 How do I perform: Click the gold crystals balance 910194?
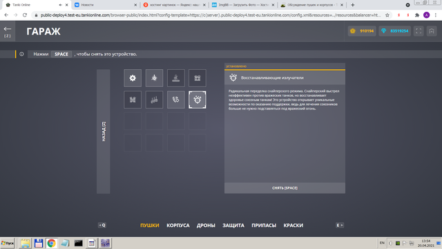[362, 31]
